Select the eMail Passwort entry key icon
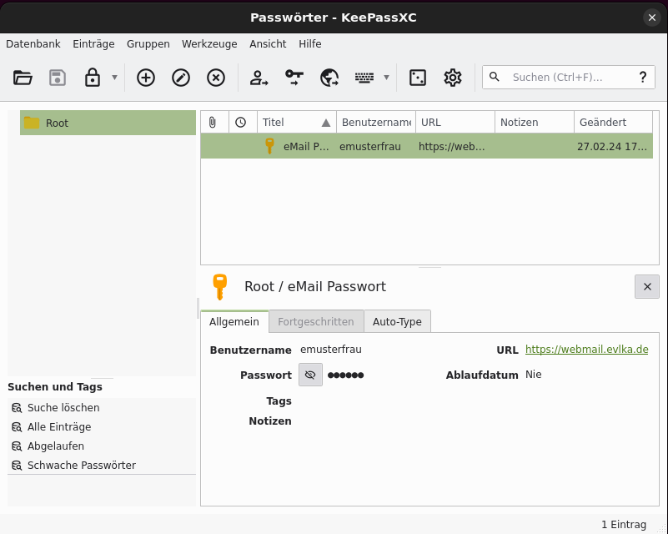Image resolution: width=668 pixels, height=534 pixels. [x=269, y=146]
